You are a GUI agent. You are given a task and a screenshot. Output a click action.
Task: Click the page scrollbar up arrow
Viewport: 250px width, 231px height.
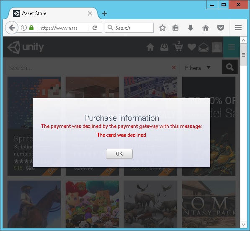point(243,41)
